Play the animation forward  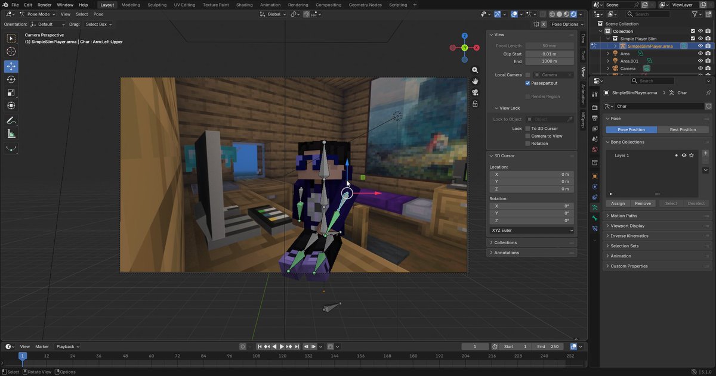point(282,346)
